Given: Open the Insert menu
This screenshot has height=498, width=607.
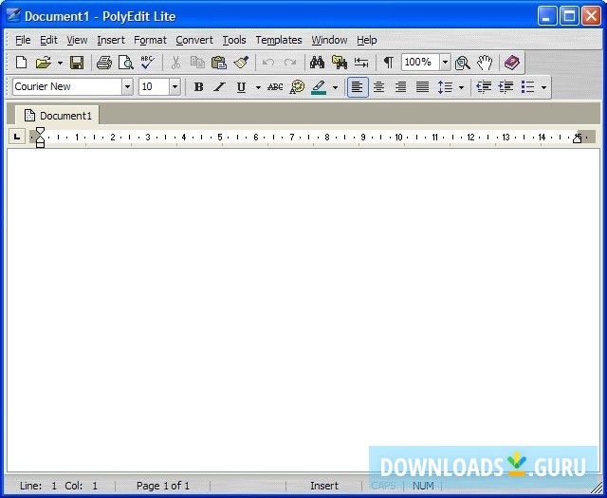Looking at the screenshot, I should click(x=111, y=40).
